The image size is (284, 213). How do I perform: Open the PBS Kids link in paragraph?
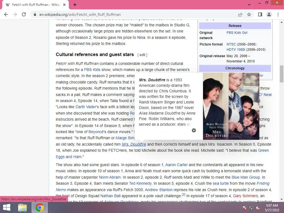92,70
